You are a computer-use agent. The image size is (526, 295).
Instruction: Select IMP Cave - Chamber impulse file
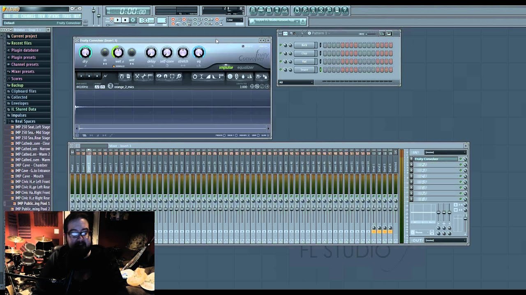[x=31, y=165]
